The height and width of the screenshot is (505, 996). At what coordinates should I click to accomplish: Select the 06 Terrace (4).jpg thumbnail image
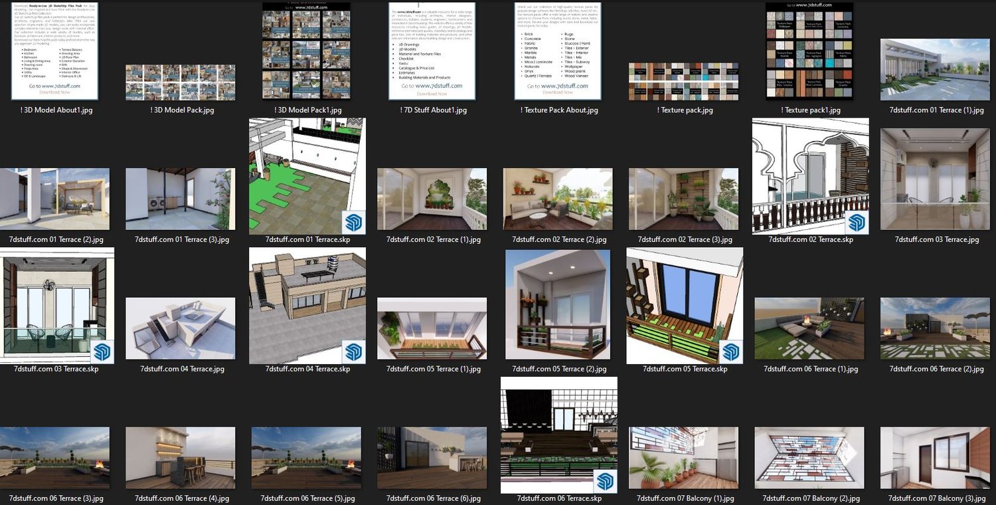point(180,458)
